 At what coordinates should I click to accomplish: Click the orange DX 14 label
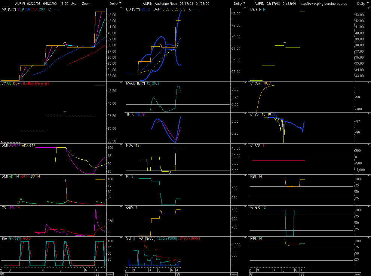point(35,177)
